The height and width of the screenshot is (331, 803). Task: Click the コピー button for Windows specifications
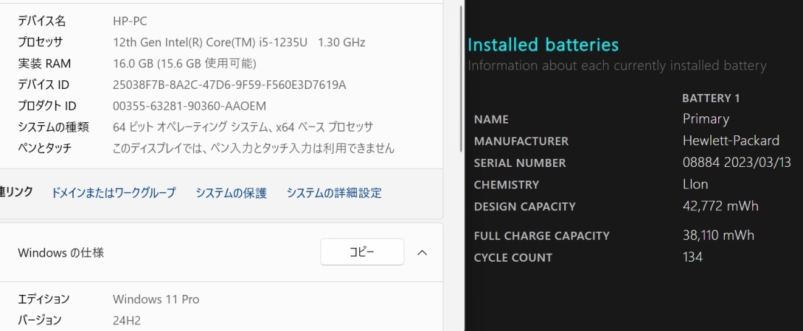click(362, 252)
